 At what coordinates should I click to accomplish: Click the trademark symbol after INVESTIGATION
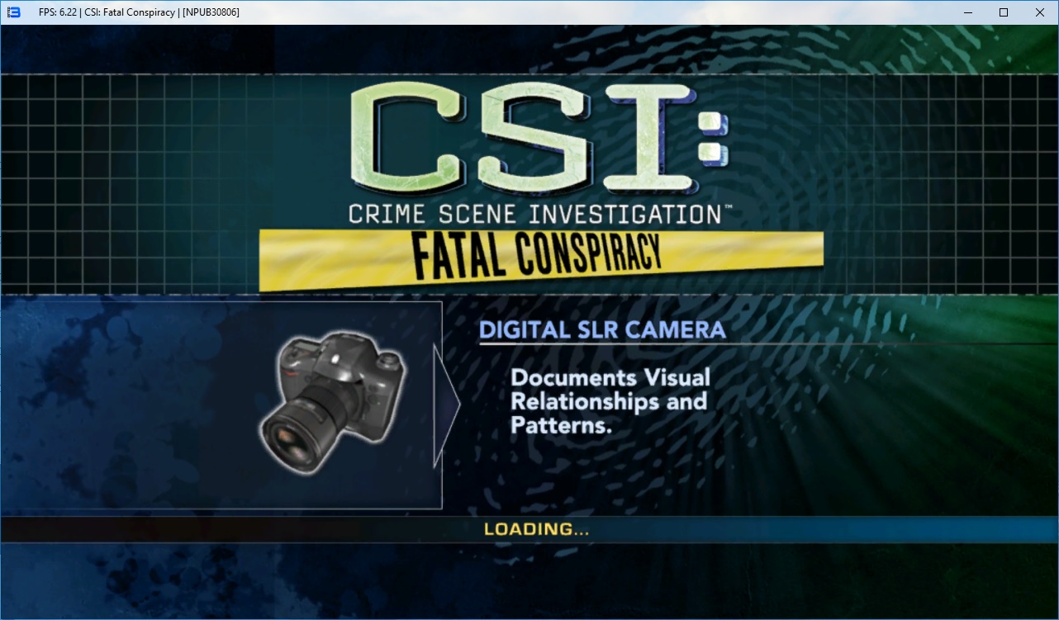click(x=728, y=207)
